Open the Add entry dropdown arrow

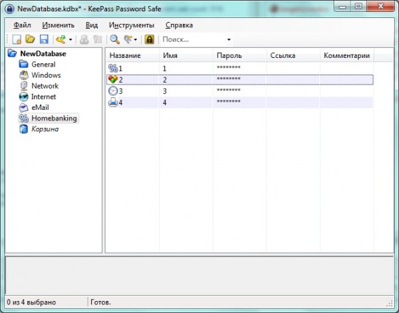pyautogui.click(x=70, y=40)
